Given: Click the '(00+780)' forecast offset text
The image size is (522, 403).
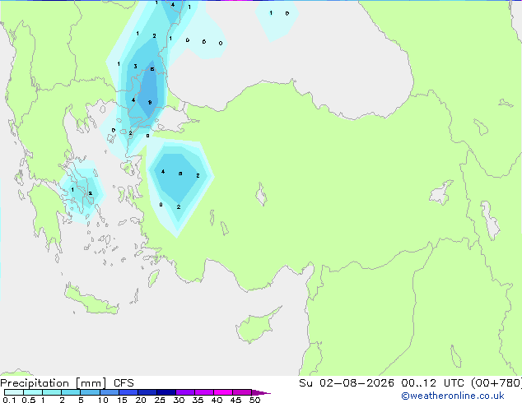Looking at the screenshot, I should pyautogui.click(x=496, y=383).
